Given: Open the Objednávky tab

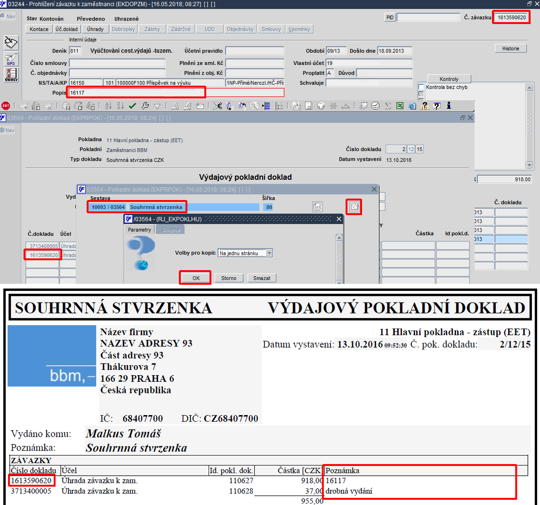Looking at the screenshot, I should (x=240, y=29).
